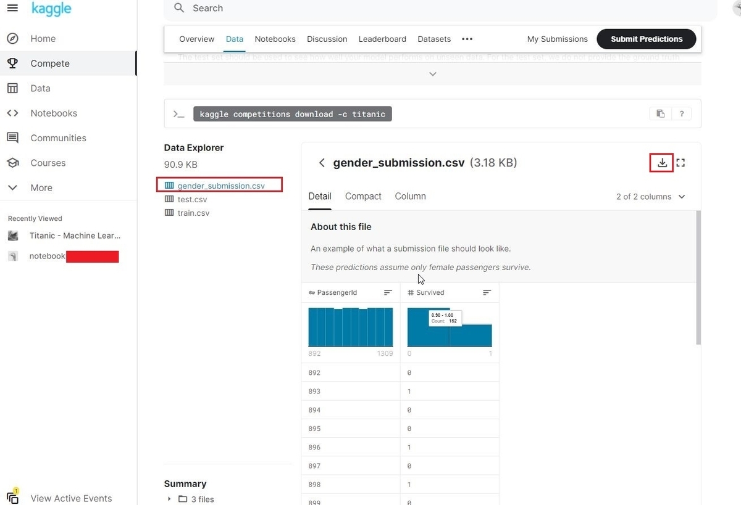The image size is (741, 505).
Task: Click Notebooks in the sidebar
Action: click(x=54, y=113)
